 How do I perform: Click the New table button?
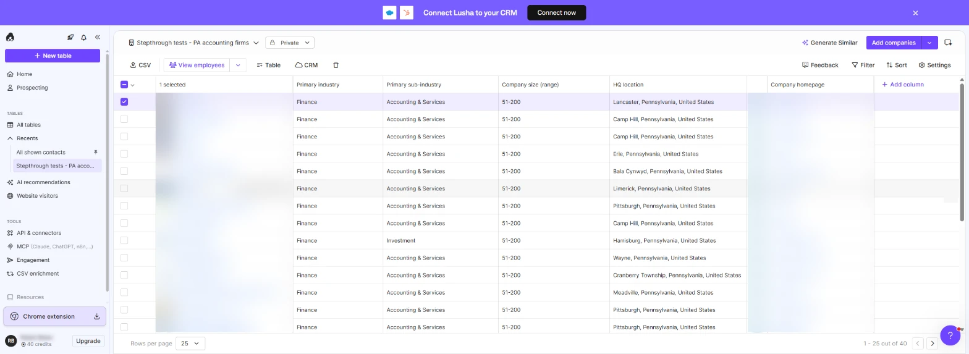coord(53,56)
